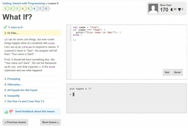Click the thumbs up feedback icon

6,112
